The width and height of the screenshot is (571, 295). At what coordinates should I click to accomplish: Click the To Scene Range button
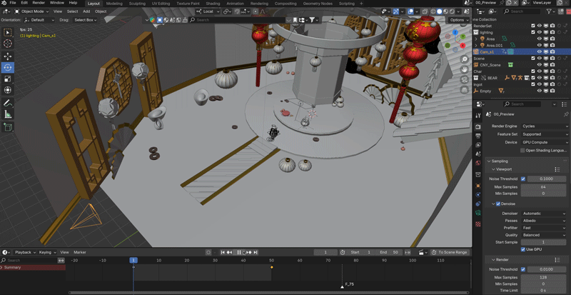coord(450,252)
